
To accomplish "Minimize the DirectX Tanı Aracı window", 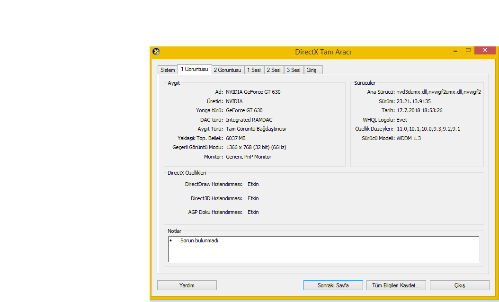I will (x=454, y=50).
